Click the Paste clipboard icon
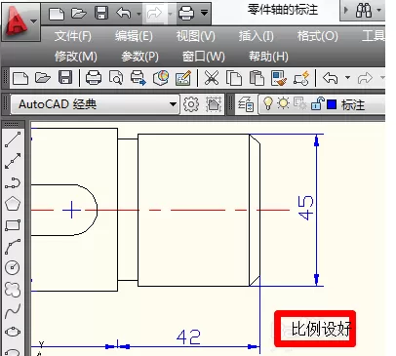This screenshot has width=396, height=356. point(257,78)
